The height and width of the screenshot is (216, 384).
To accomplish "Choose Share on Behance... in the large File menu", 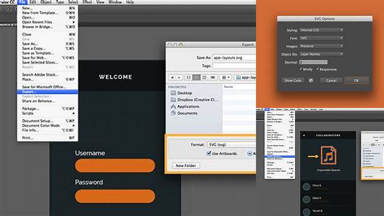I will point(47,101).
